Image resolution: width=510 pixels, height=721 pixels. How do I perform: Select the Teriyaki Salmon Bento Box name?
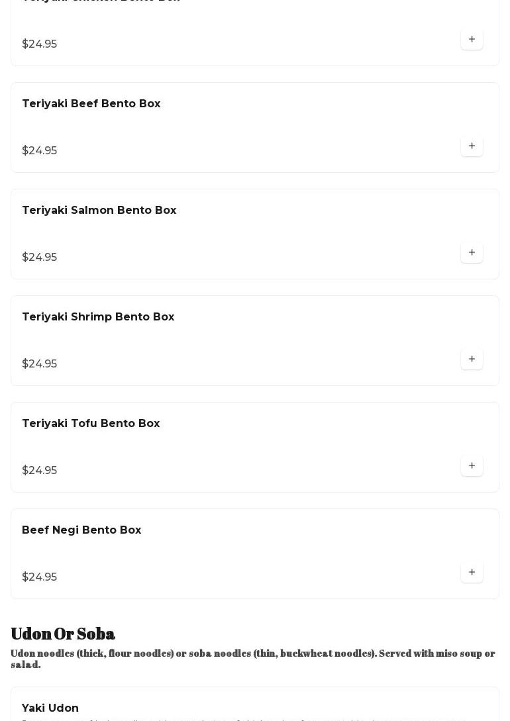coord(99,211)
